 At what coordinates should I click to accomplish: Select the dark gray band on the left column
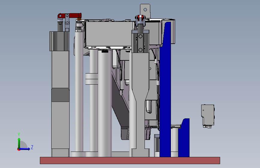pyautogui.click(x=60, y=95)
